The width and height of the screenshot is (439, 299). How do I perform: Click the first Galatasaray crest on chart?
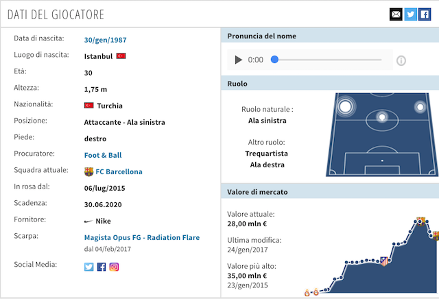(x=307, y=293)
